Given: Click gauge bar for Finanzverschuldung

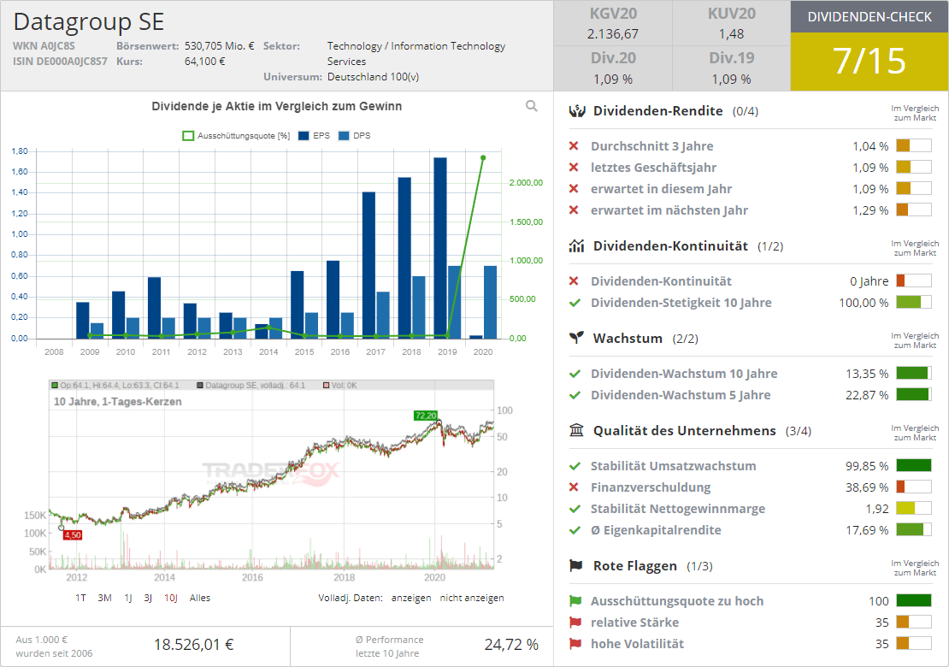Looking at the screenshot, I should [914, 487].
